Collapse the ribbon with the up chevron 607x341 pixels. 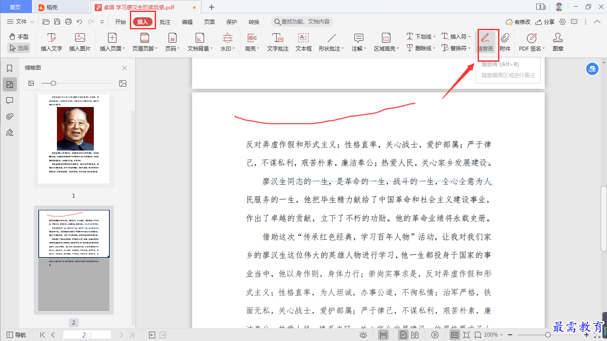[597, 22]
